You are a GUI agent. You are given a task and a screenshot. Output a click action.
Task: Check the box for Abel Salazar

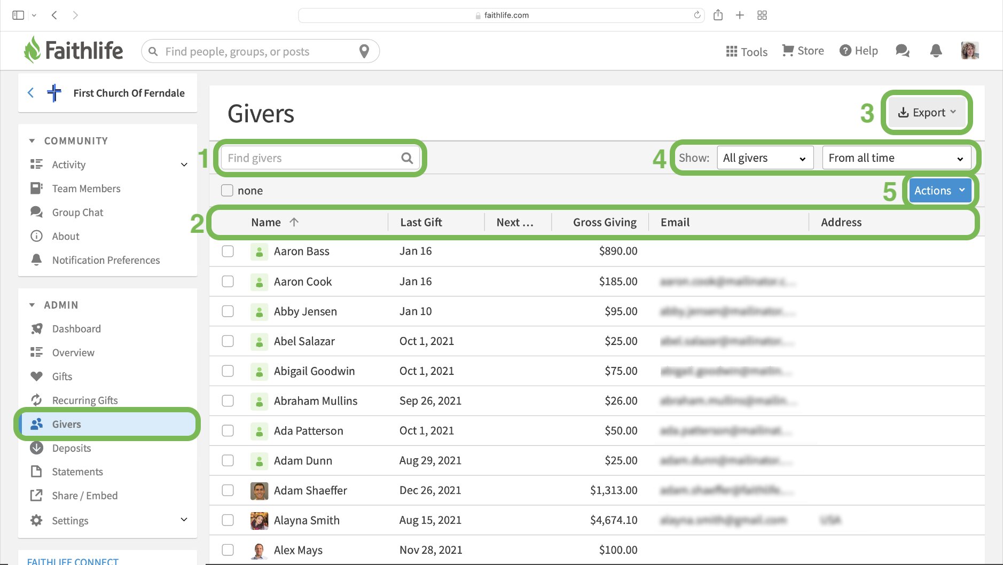(x=228, y=341)
